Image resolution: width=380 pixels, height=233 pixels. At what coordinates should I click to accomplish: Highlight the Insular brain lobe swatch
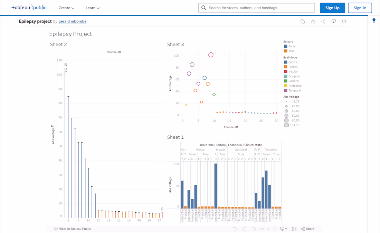285,72
